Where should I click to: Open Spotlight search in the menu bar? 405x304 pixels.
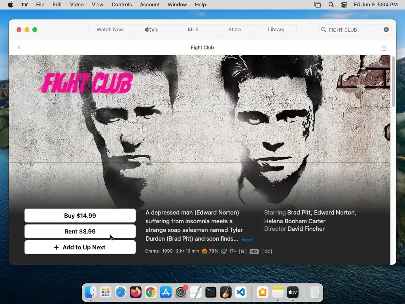click(331, 5)
